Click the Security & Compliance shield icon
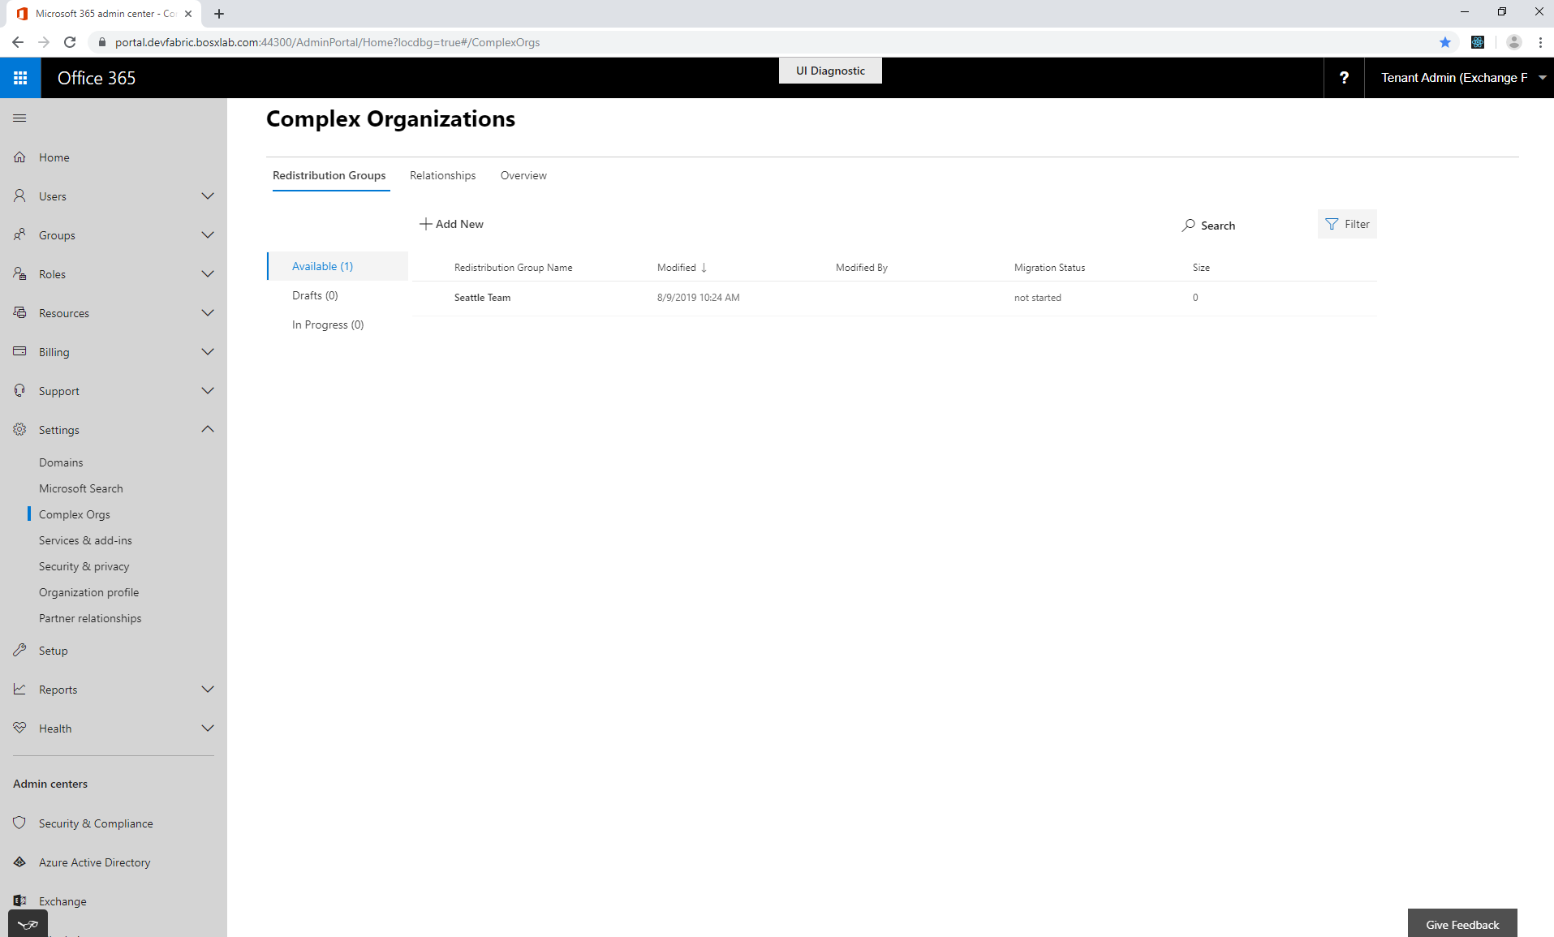The height and width of the screenshot is (937, 1554). tap(19, 823)
